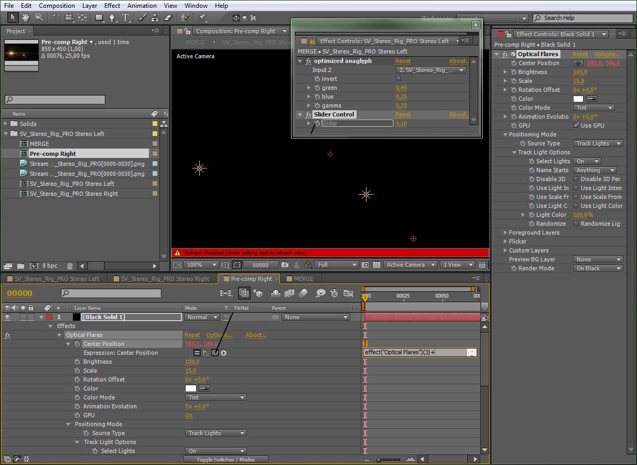This screenshot has width=637, height=465.
Task: Select the Brush tool
Action: click(143, 17)
